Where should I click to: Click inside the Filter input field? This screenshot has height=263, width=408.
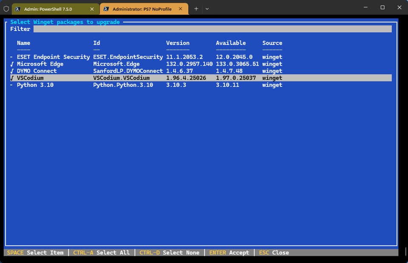click(212, 29)
